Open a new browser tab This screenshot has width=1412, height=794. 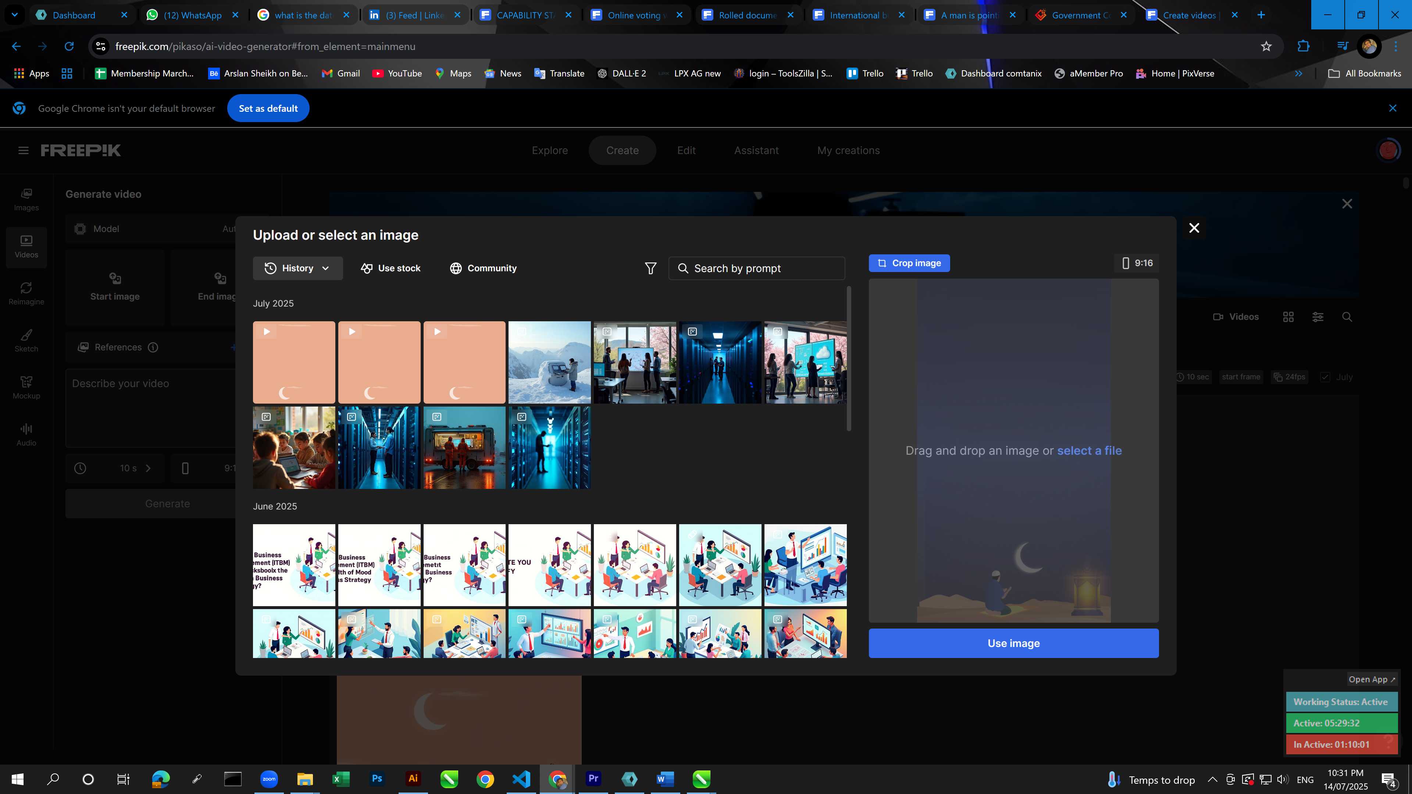pyautogui.click(x=1261, y=15)
